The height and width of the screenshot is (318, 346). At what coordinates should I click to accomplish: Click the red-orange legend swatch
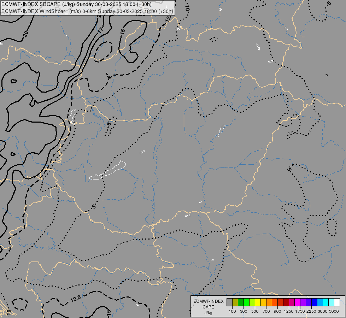coord(275,302)
